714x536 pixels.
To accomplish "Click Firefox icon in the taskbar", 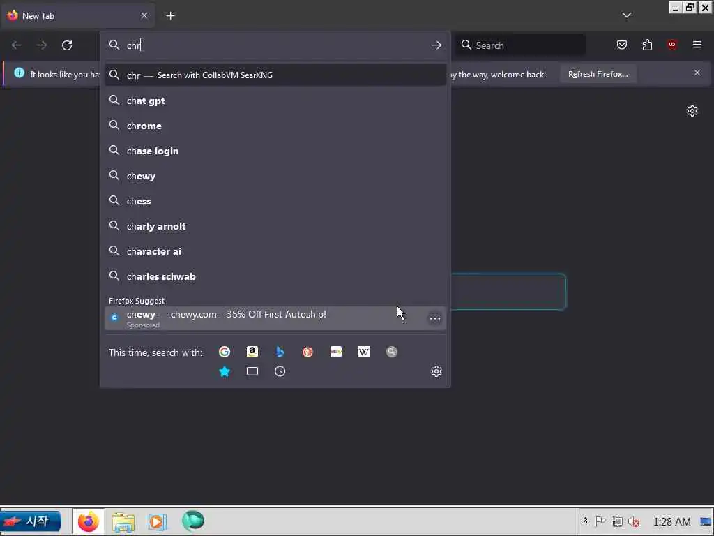I will 89,521.
